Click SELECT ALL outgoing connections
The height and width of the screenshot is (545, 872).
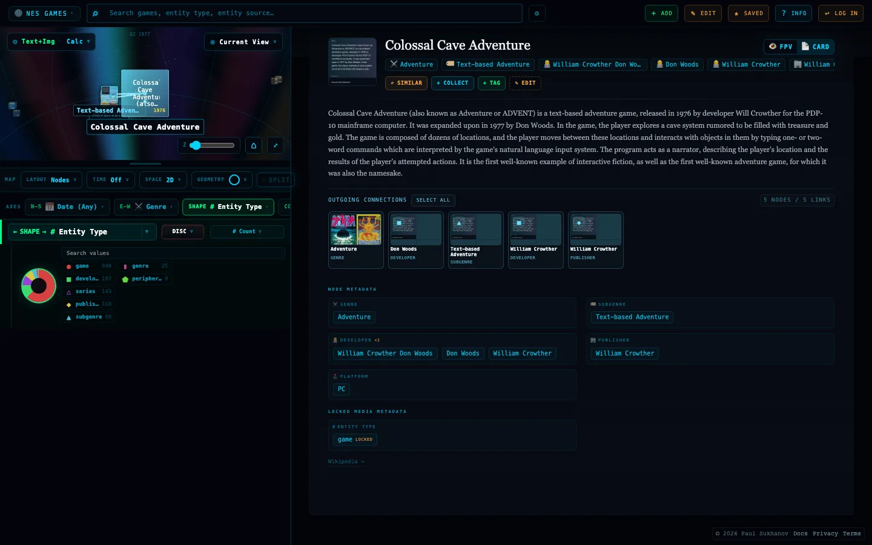(433, 200)
